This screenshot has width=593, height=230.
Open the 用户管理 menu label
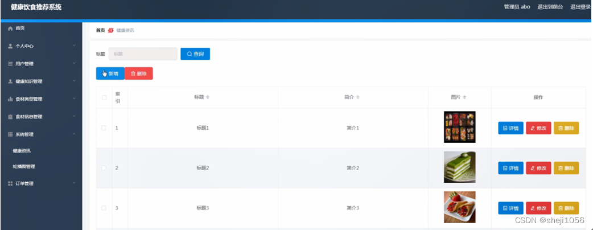point(24,64)
